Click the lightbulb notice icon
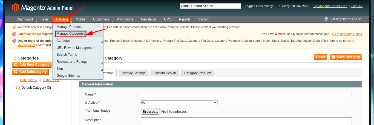 pyautogui.click(x=14, y=27)
